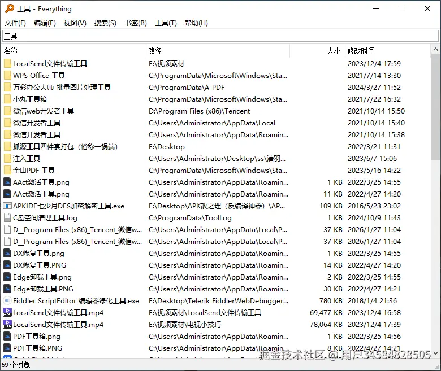441x371 pixels.
Task: Click image icon of DX修复工具.PNG 14 KB
Action: coord(7,265)
